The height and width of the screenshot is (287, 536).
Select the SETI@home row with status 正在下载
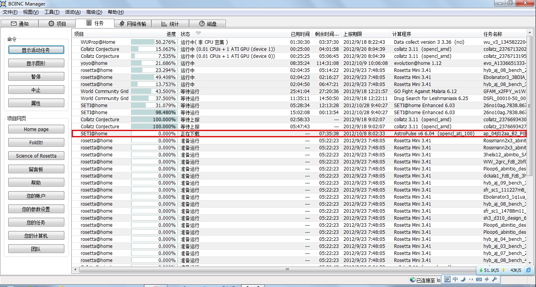pyautogui.click(x=299, y=133)
